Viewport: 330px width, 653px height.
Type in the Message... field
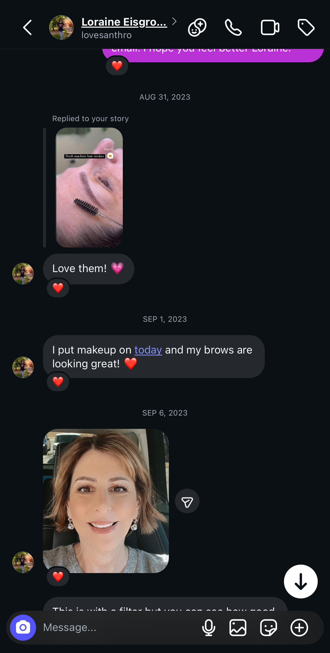click(118, 627)
